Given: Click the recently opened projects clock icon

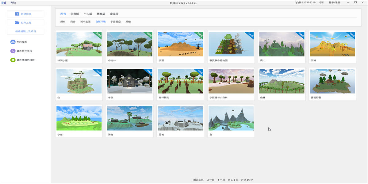Looking at the screenshot, I should [13, 51].
